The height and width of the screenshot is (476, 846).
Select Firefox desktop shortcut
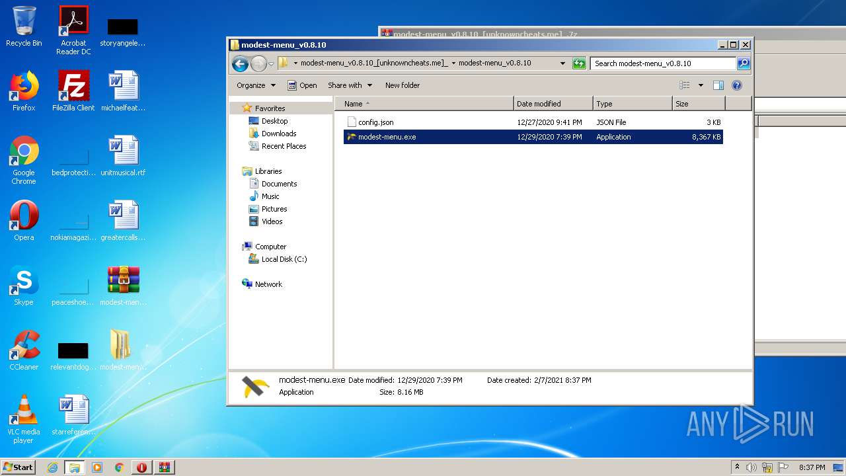(24, 91)
